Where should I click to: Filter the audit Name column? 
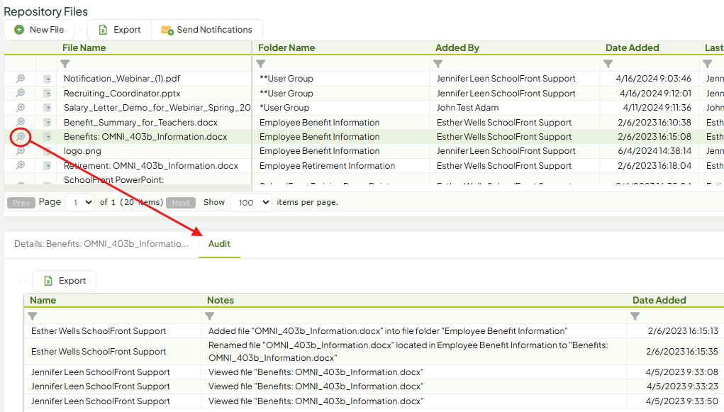33,316
